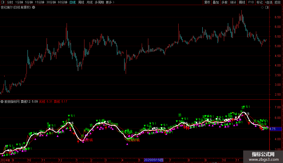This screenshot has width=283, height=163.
Task: Click the 4.75 current value marker
Action: click(275, 129)
